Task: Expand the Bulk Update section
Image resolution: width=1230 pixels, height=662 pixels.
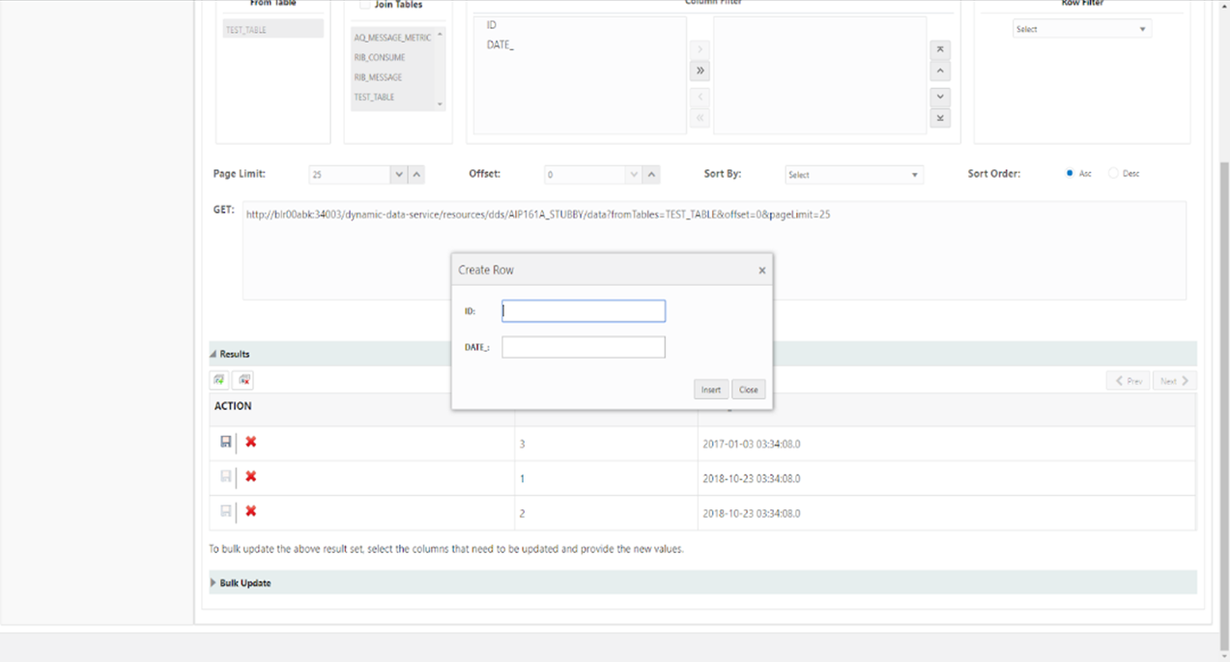Action: (x=213, y=582)
